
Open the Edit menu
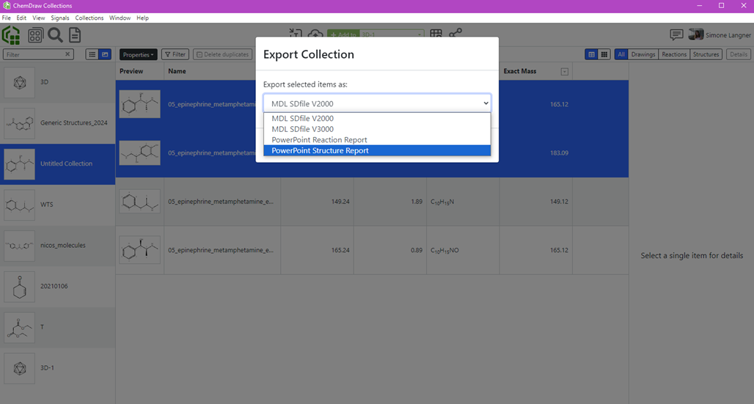[x=22, y=18]
